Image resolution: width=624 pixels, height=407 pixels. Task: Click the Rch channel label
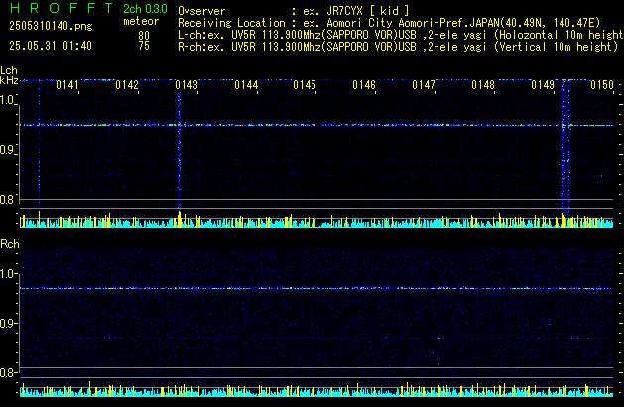click(x=10, y=244)
